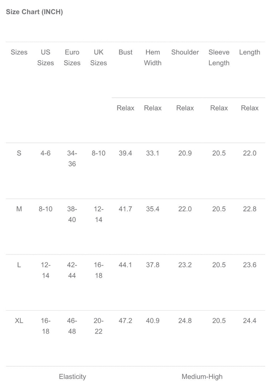Click the 37.8 hem width value
The image size is (270, 390).
click(x=153, y=265)
